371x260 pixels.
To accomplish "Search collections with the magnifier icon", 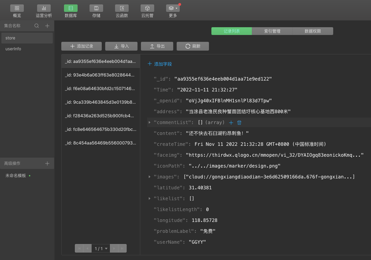I will 37,26.
